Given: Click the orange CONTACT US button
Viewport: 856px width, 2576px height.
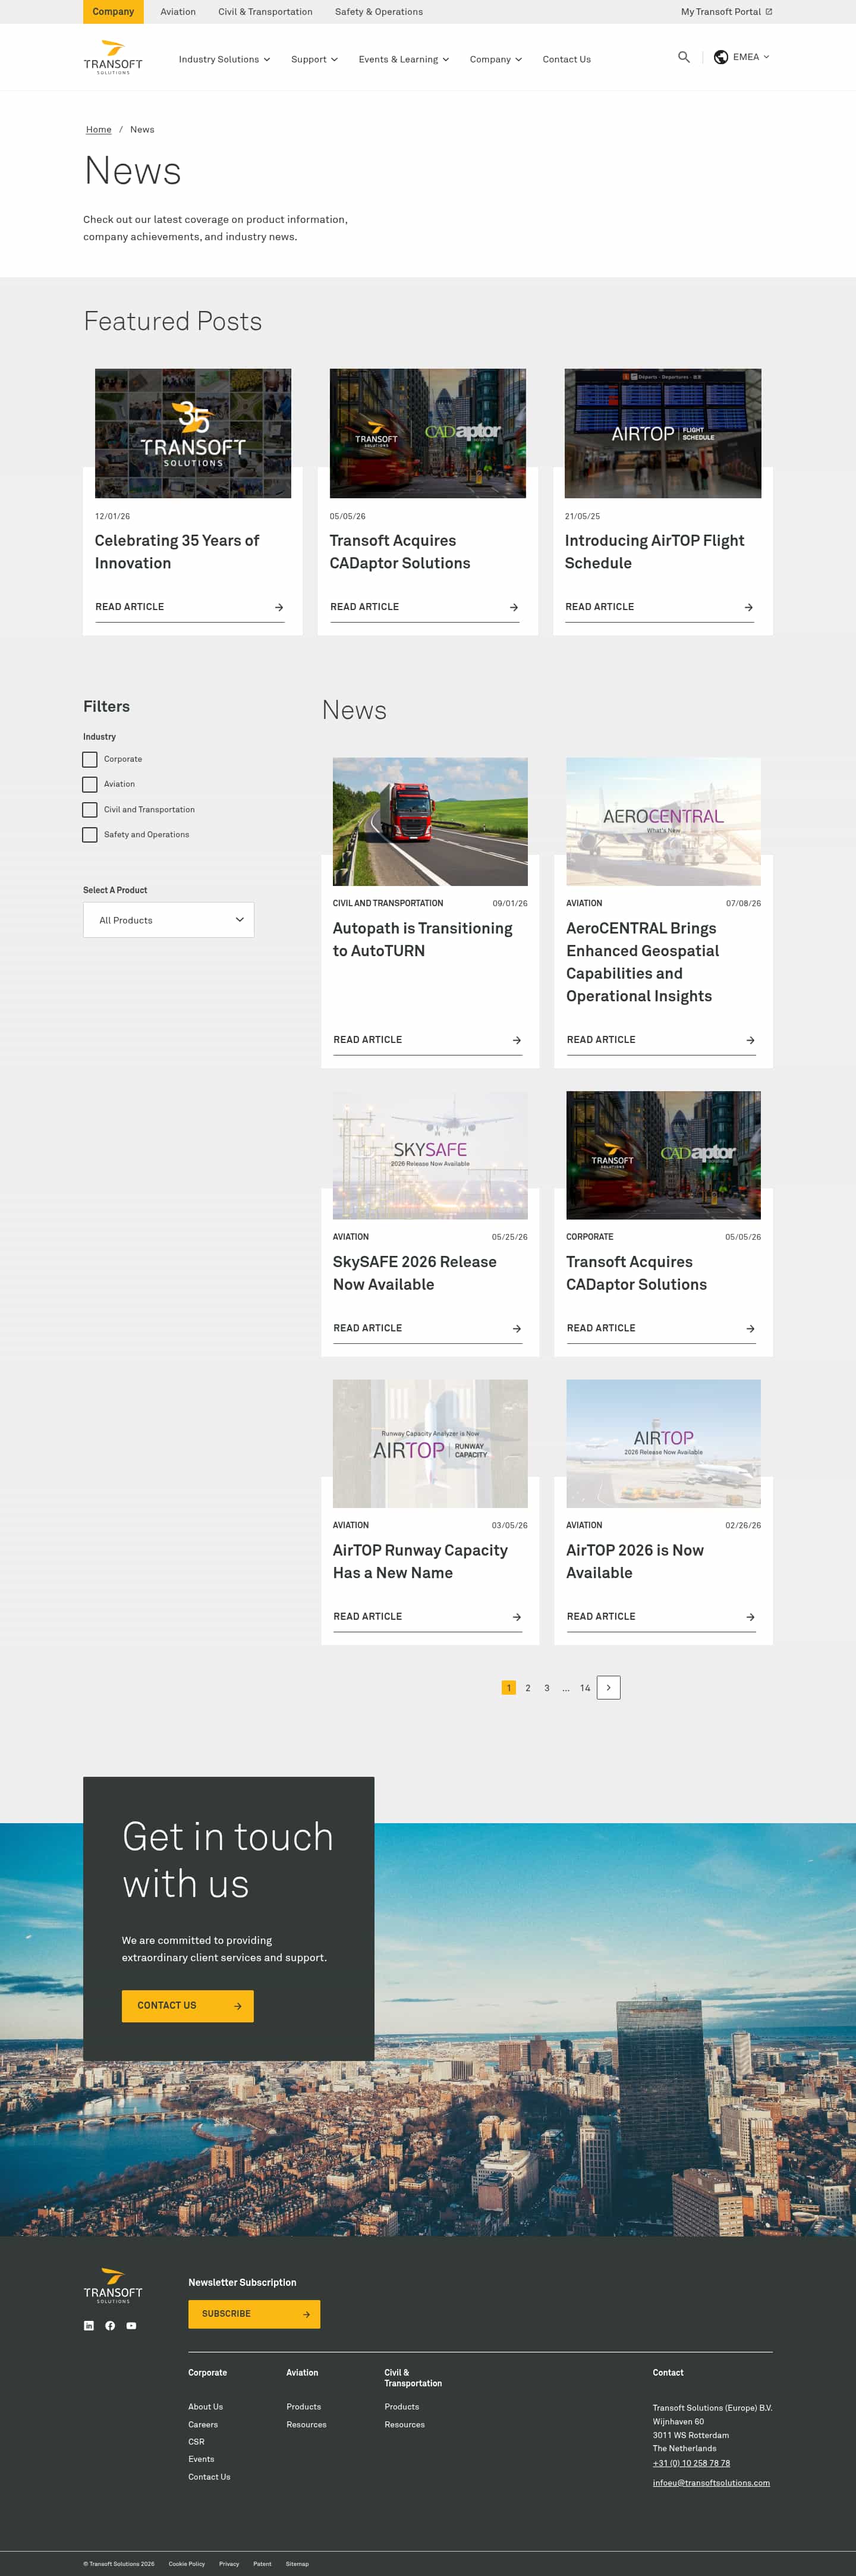Looking at the screenshot, I should click(188, 2005).
